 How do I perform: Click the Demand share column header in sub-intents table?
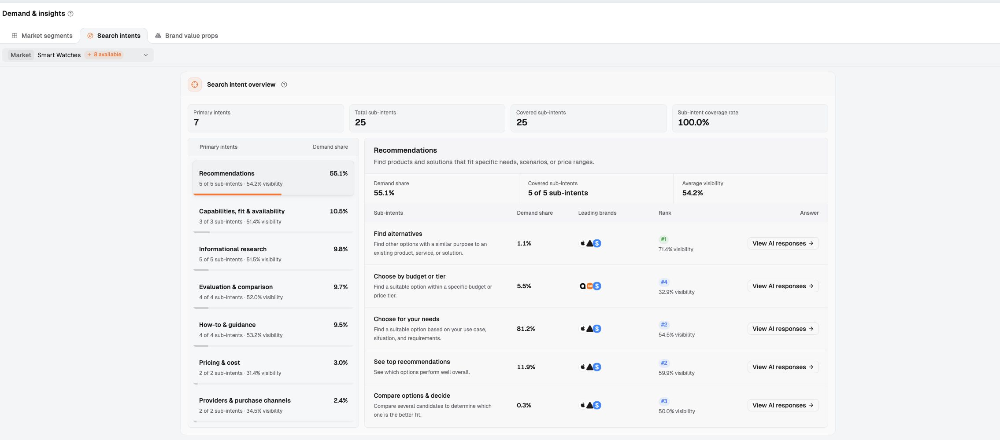pyautogui.click(x=534, y=213)
